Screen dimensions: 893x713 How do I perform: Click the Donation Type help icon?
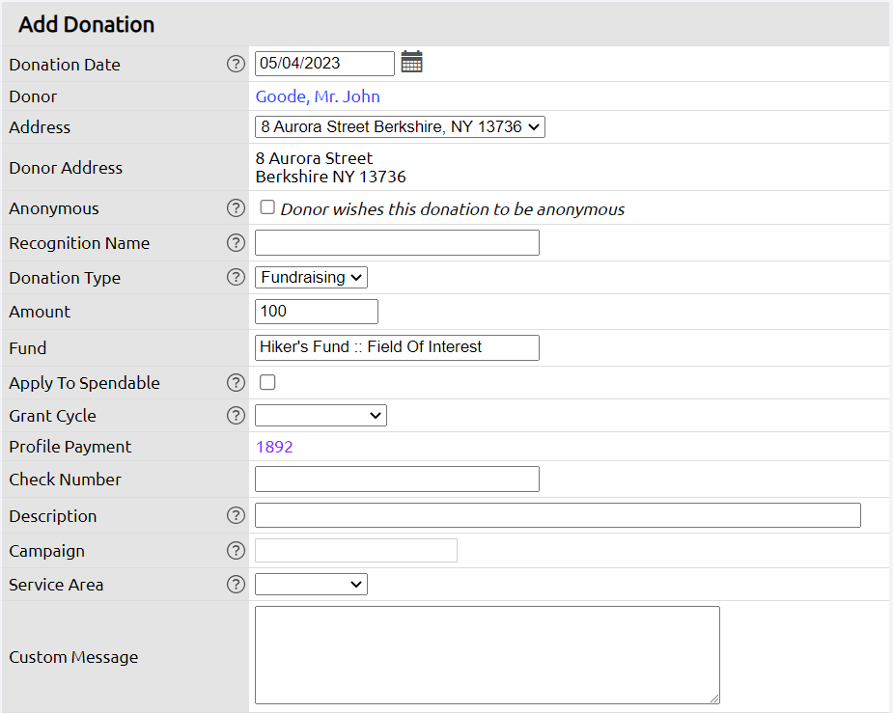click(x=236, y=277)
